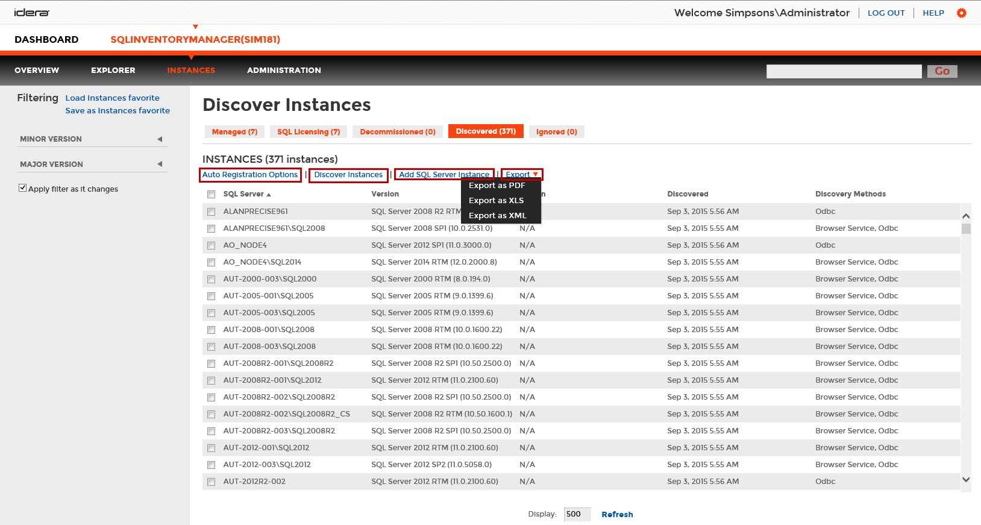Tick the AUT-2012R2-002 checkbox
Viewport: 981px width, 525px height.
coord(211,482)
